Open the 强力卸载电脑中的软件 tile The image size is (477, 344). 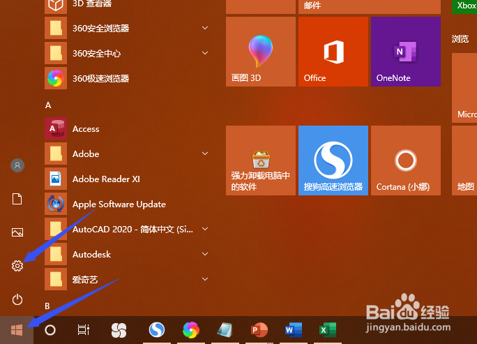point(261,160)
